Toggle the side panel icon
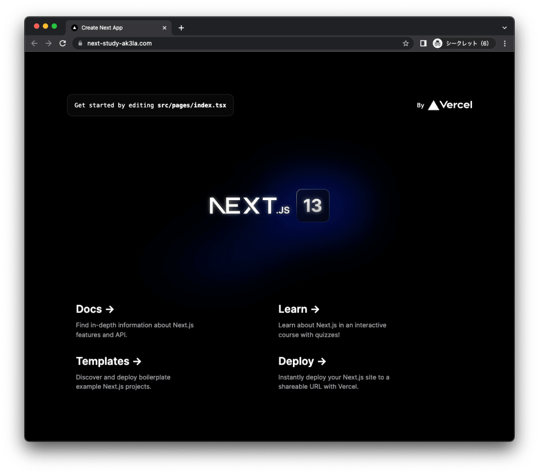The image size is (539, 474). click(423, 43)
